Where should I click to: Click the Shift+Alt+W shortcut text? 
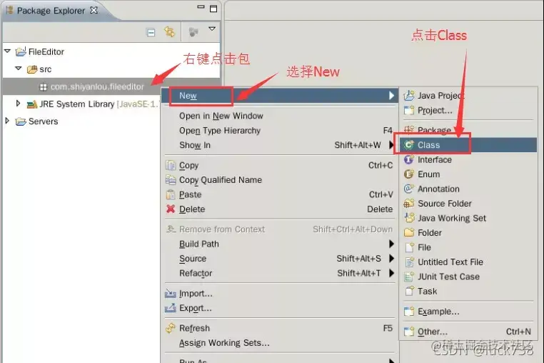(x=358, y=145)
